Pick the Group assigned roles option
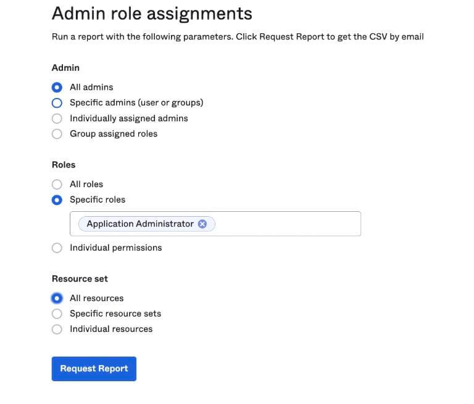This screenshot has width=474, height=404. click(x=57, y=134)
